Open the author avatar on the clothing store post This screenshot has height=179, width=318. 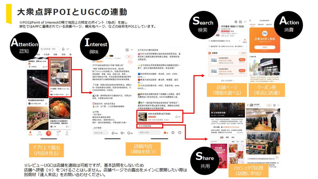point(252,105)
